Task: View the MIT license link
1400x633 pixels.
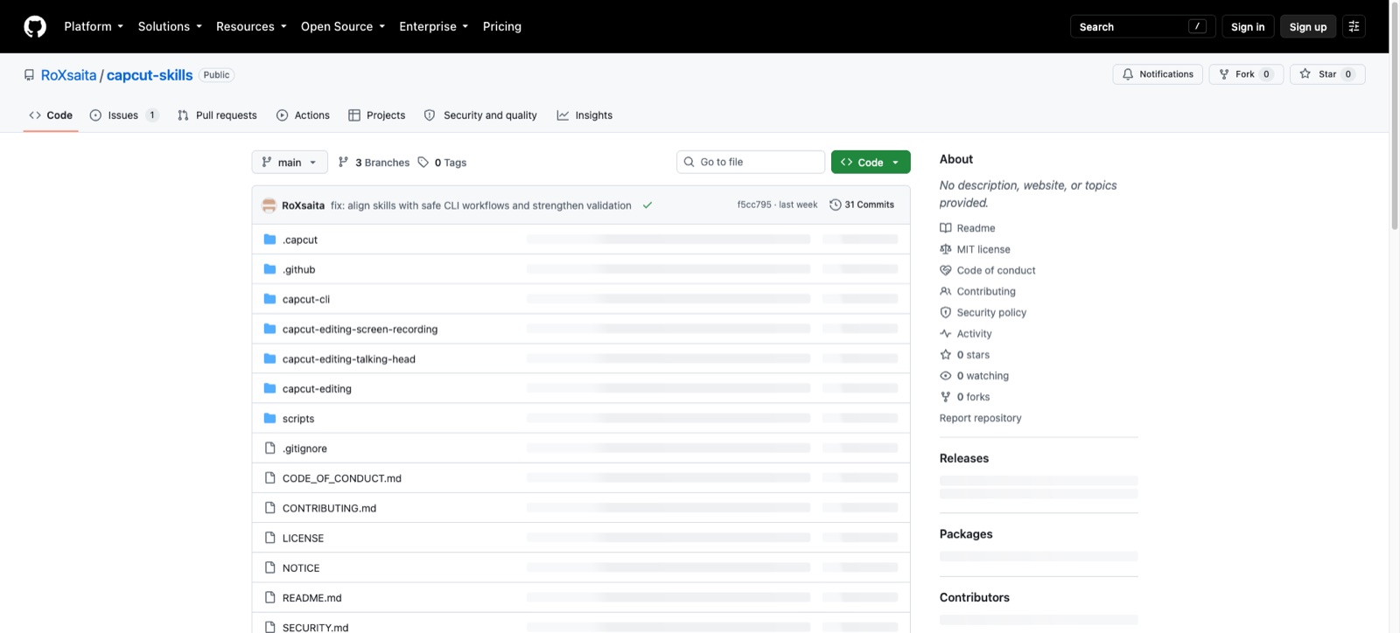Action: [x=975, y=249]
